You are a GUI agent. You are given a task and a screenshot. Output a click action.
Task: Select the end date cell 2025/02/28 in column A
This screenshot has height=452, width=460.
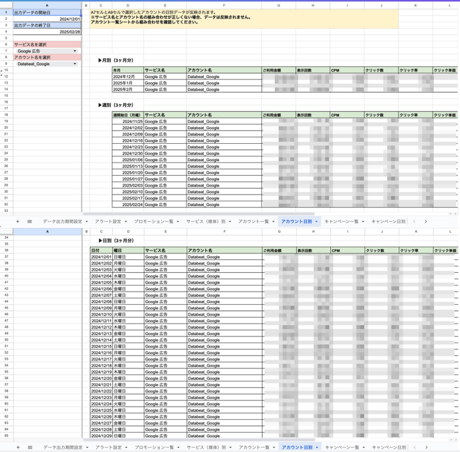[x=47, y=31]
